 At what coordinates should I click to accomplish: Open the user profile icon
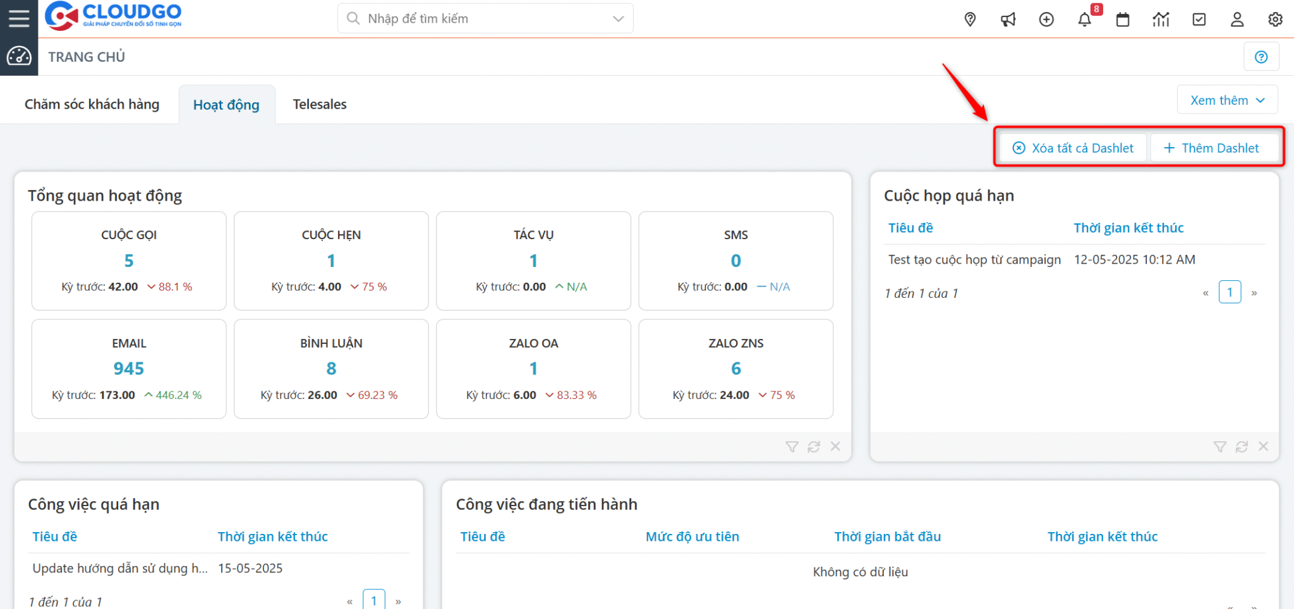point(1237,20)
